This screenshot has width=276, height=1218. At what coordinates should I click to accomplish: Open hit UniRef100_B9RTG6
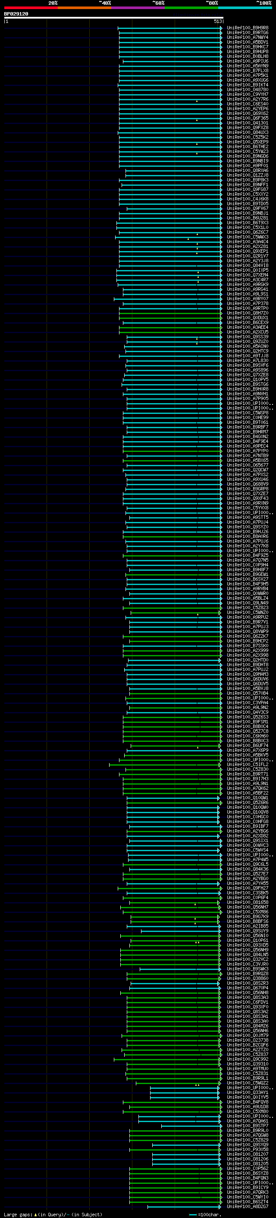tap(248, 33)
